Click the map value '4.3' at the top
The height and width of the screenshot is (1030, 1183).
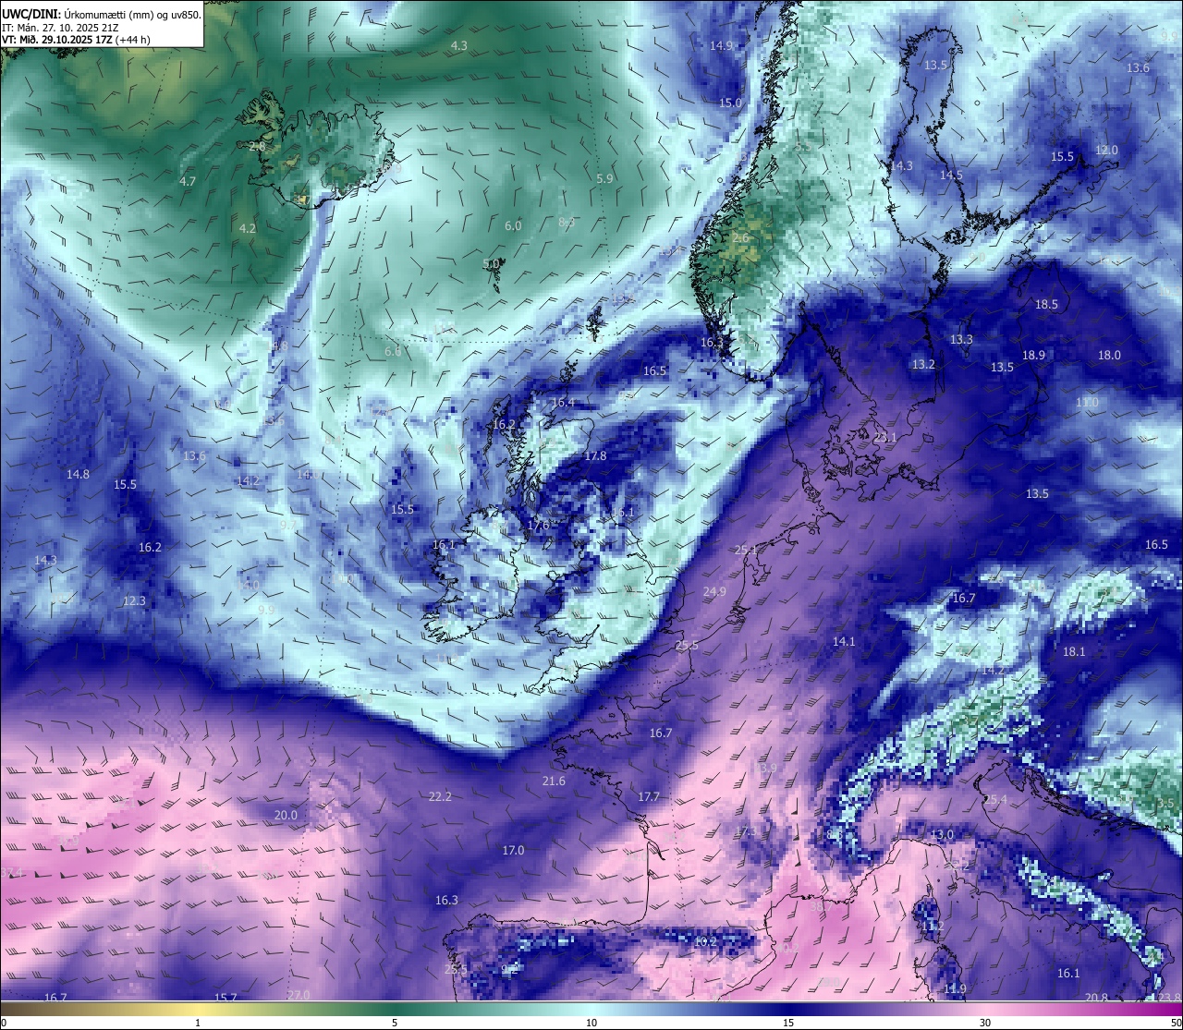458,46
